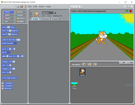Stop all scripts with red button
Image resolution: width=135 pixels, height=105 pixels.
point(131,11)
